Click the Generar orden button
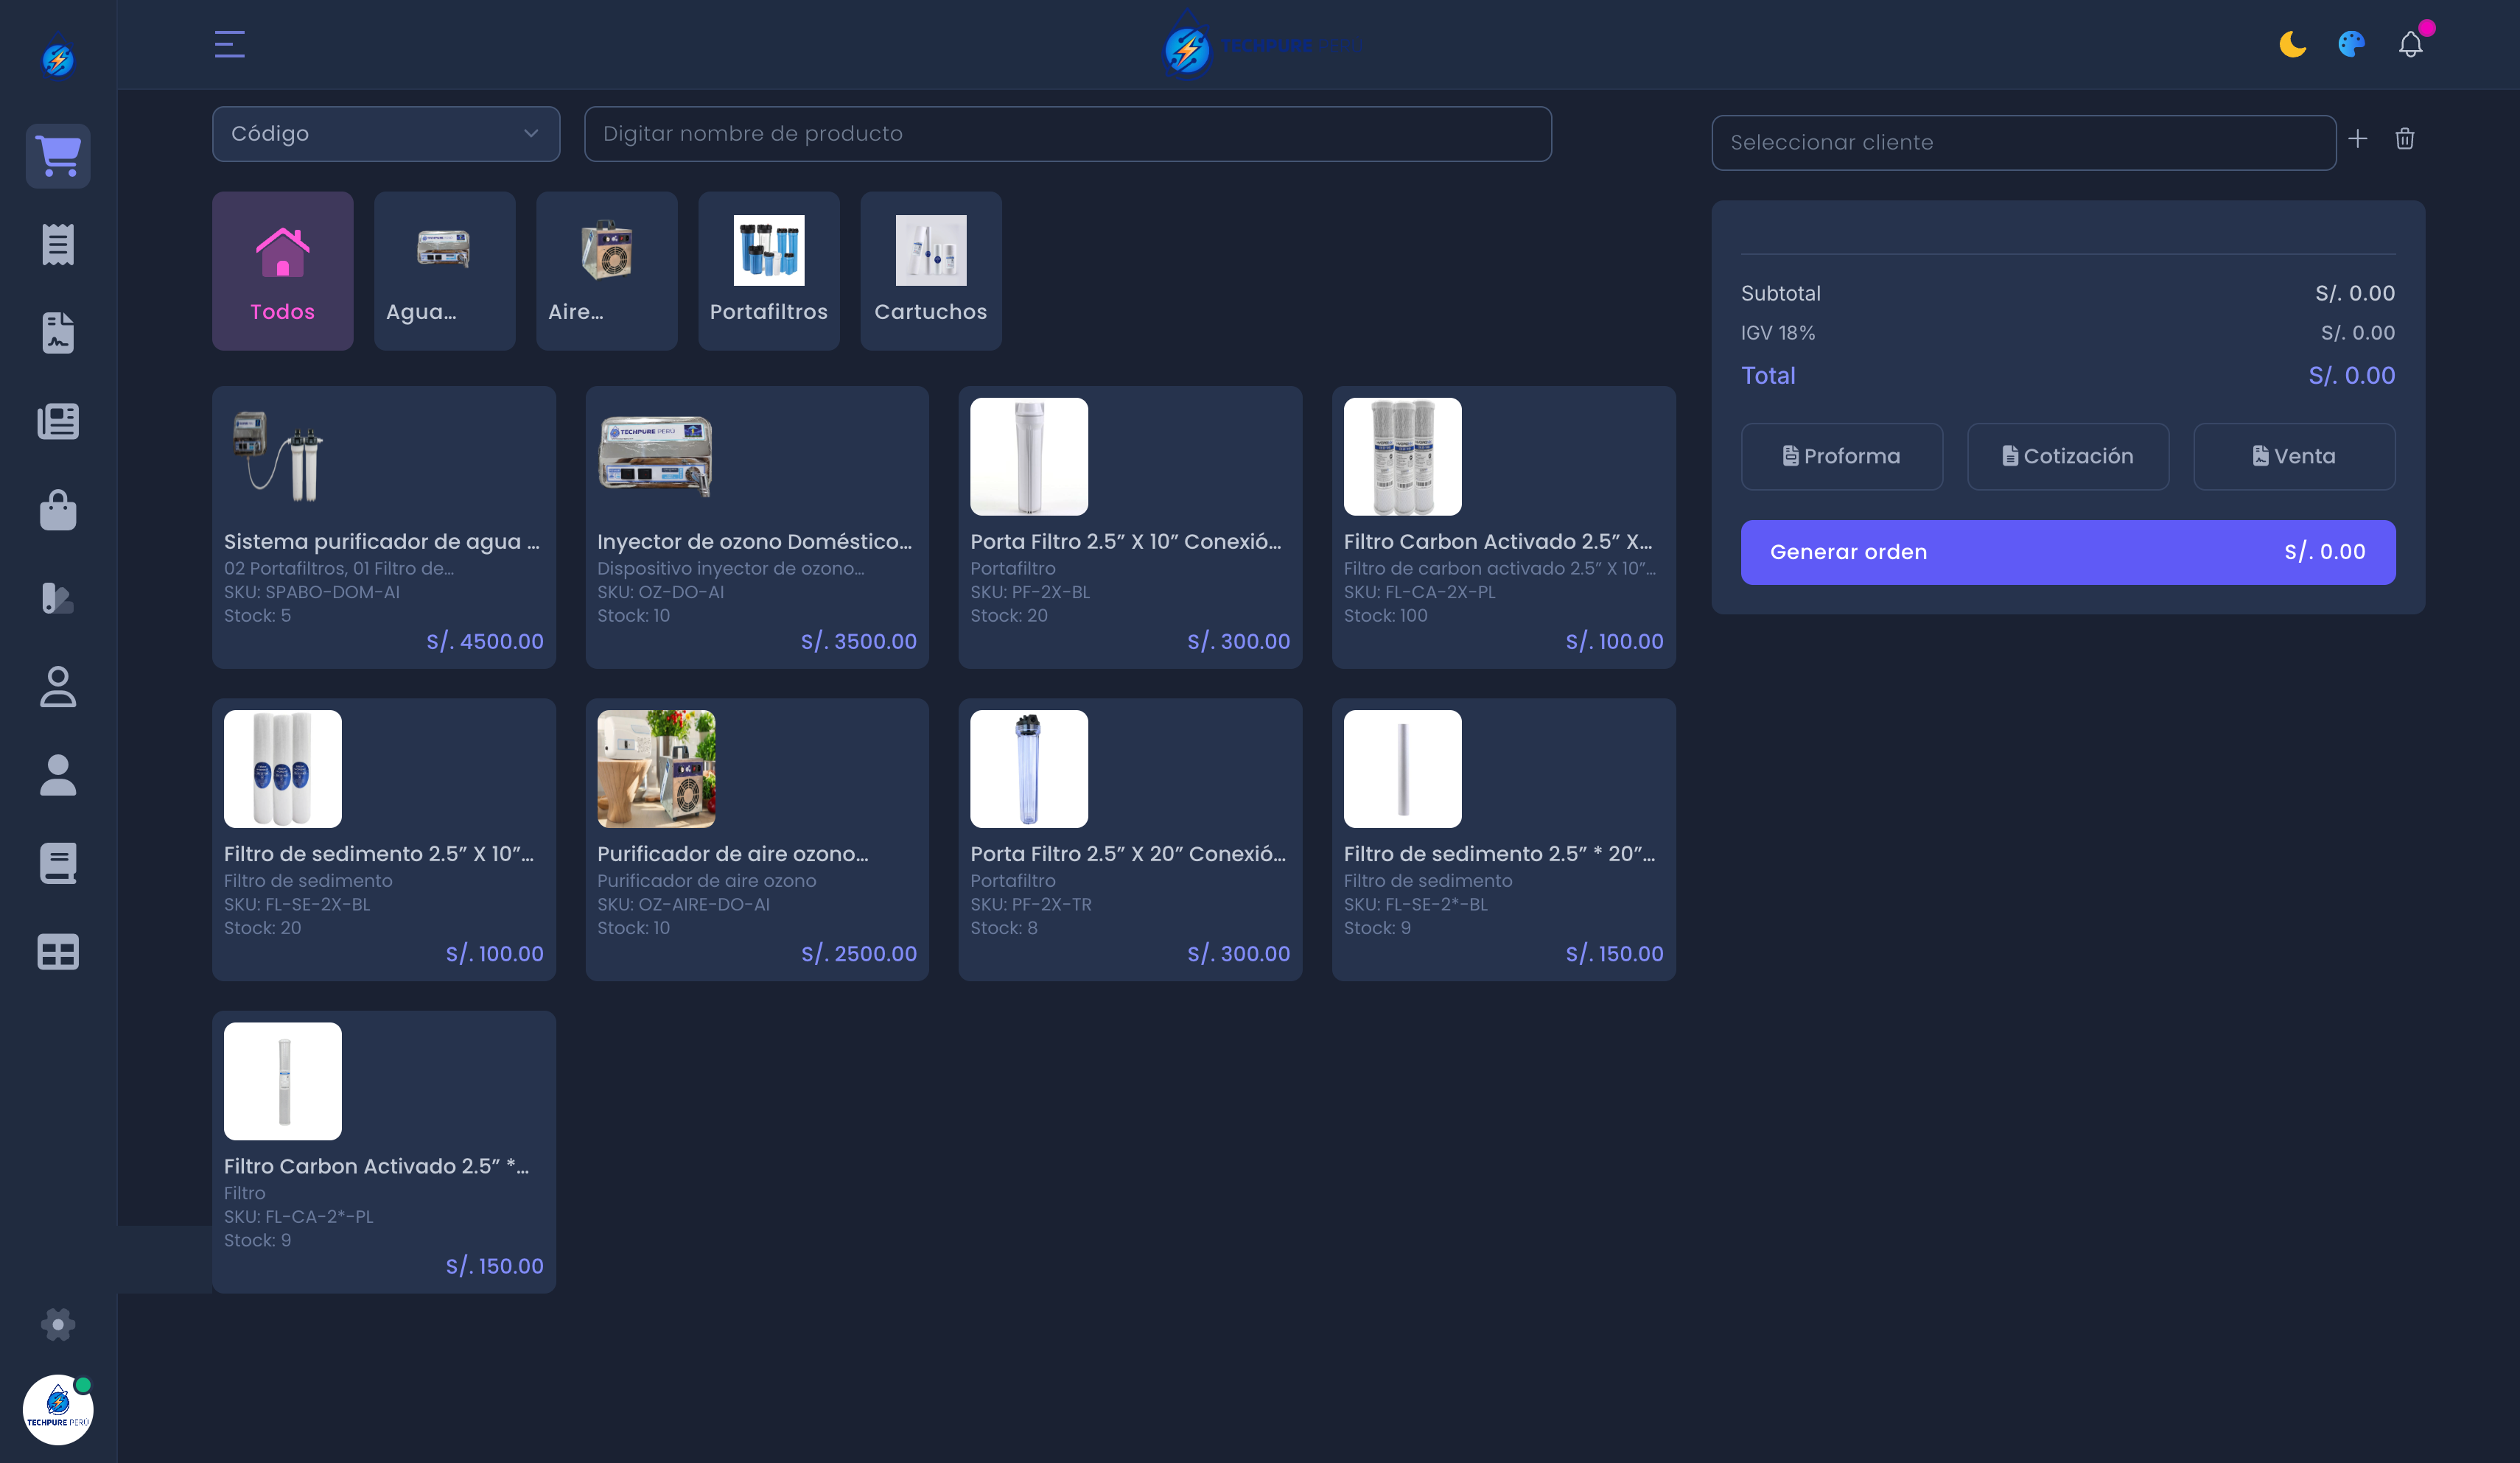The height and width of the screenshot is (1463, 2520). (x=2067, y=552)
